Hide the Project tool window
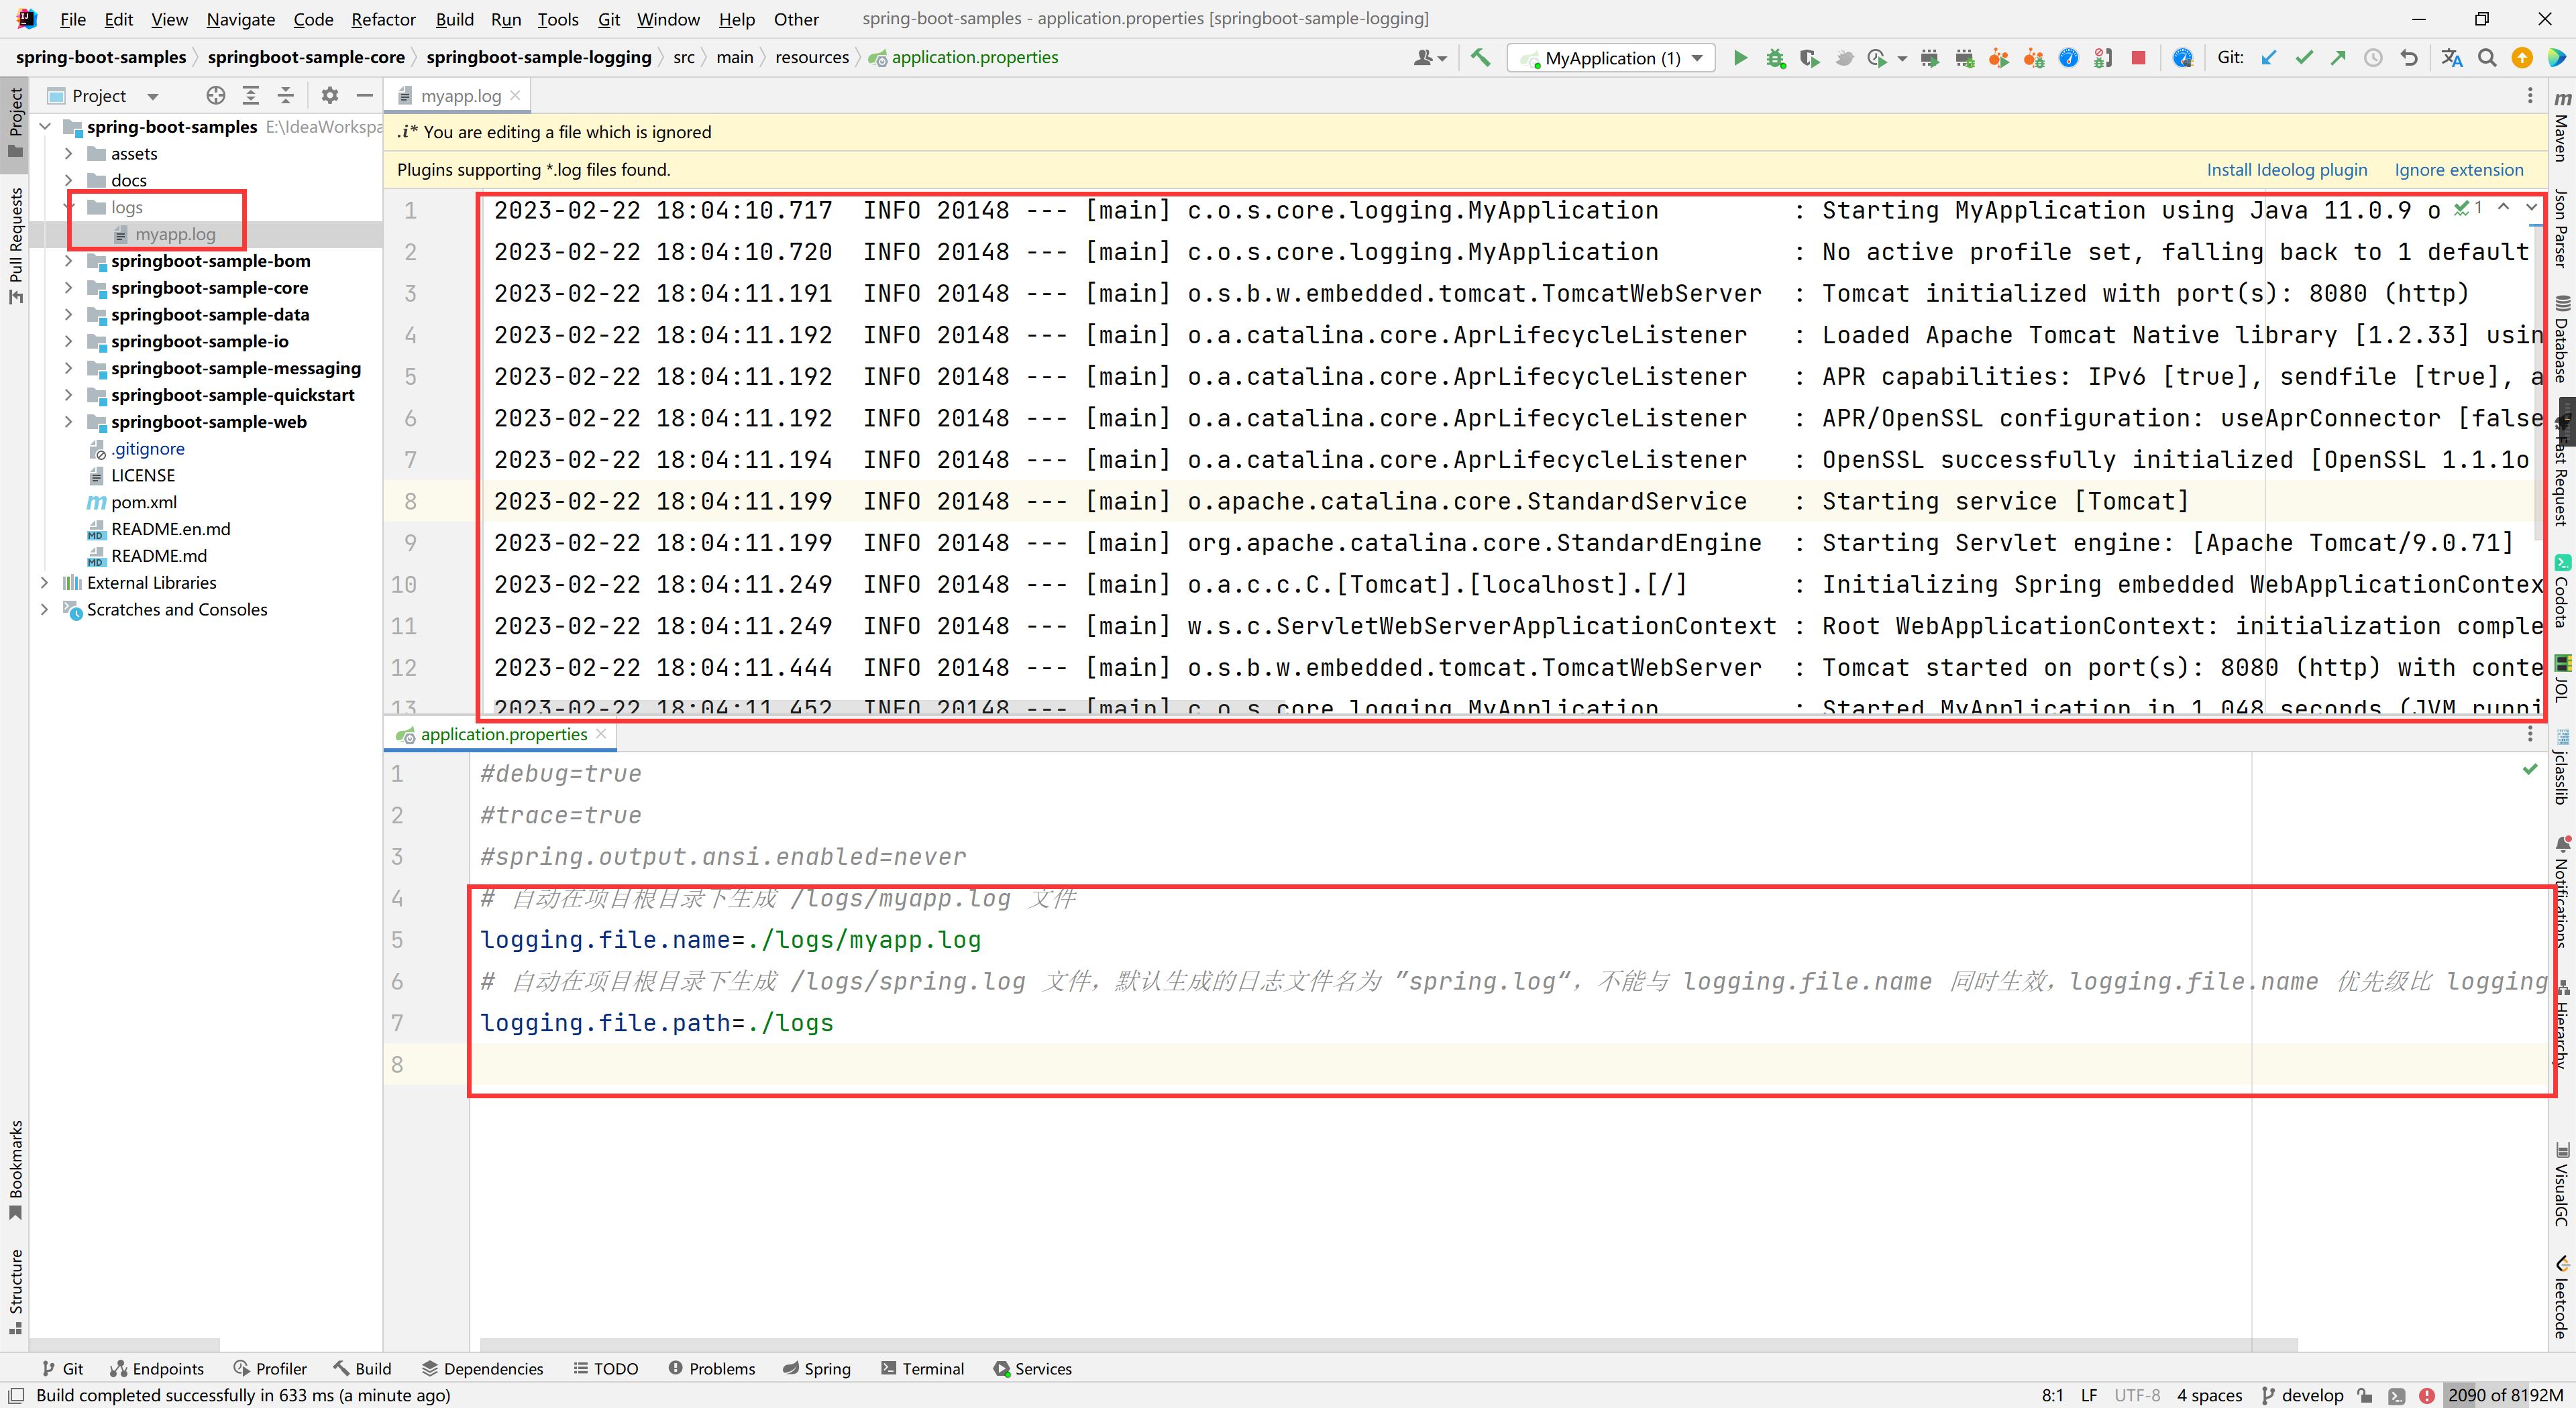This screenshot has height=1408, width=2576. pyautogui.click(x=365, y=95)
